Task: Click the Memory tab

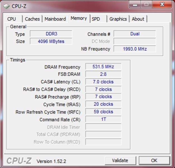Action: point(79,18)
